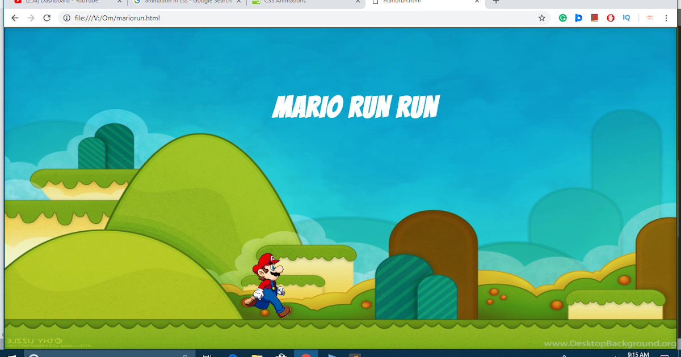Open the Grammarly extension
The image size is (681, 357).
pyautogui.click(x=562, y=18)
